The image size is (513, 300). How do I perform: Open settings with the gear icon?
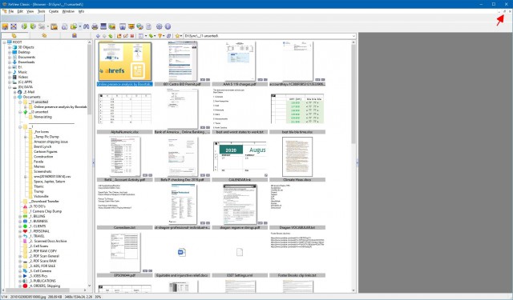[159, 26]
